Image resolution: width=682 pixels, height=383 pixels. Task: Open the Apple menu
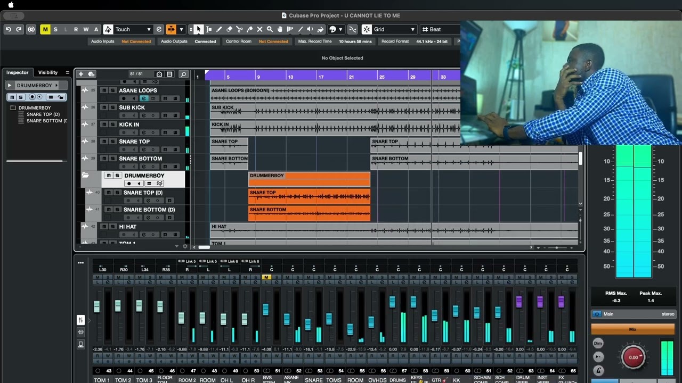coord(11,5)
